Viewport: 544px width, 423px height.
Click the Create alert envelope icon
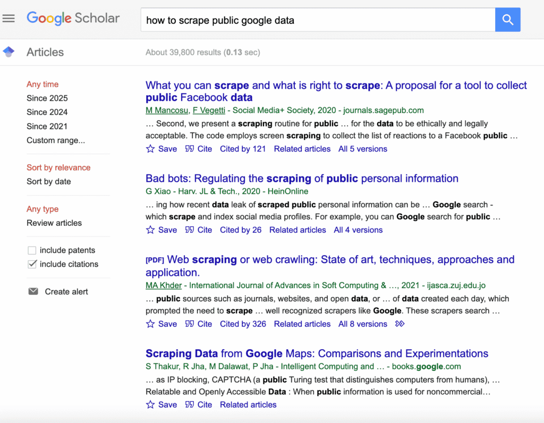click(x=33, y=291)
